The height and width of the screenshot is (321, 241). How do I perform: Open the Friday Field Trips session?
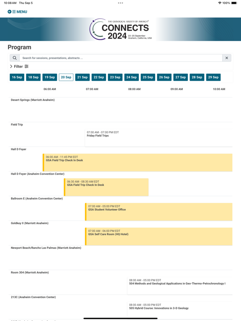coord(159,138)
